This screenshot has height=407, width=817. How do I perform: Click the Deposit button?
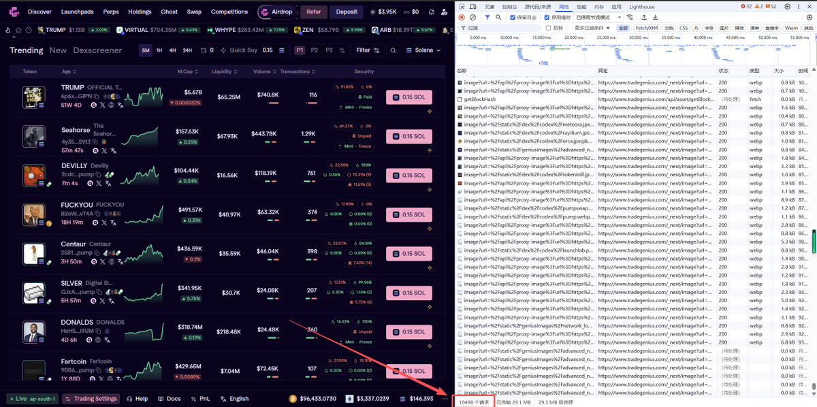(x=347, y=12)
